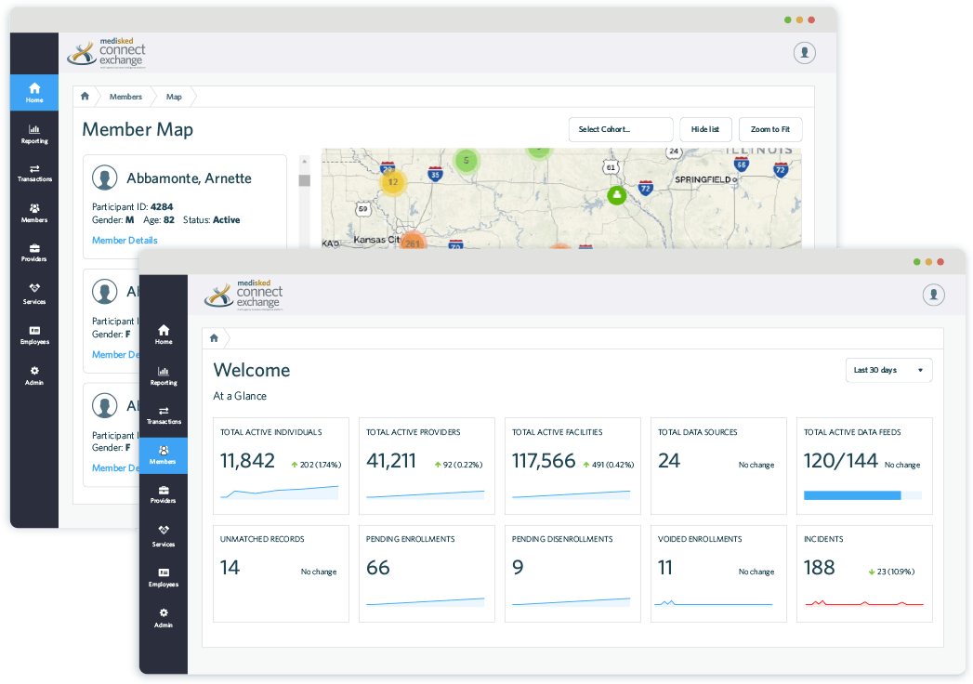Image resolution: width=973 pixels, height=684 pixels.
Task: Open Admin settings in the front window sidebar
Action: click(164, 618)
